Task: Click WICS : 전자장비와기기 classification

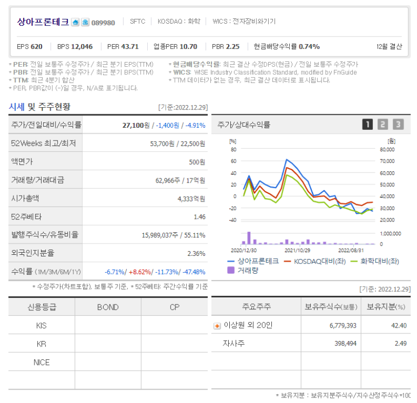Action: (x=244, y=21)
